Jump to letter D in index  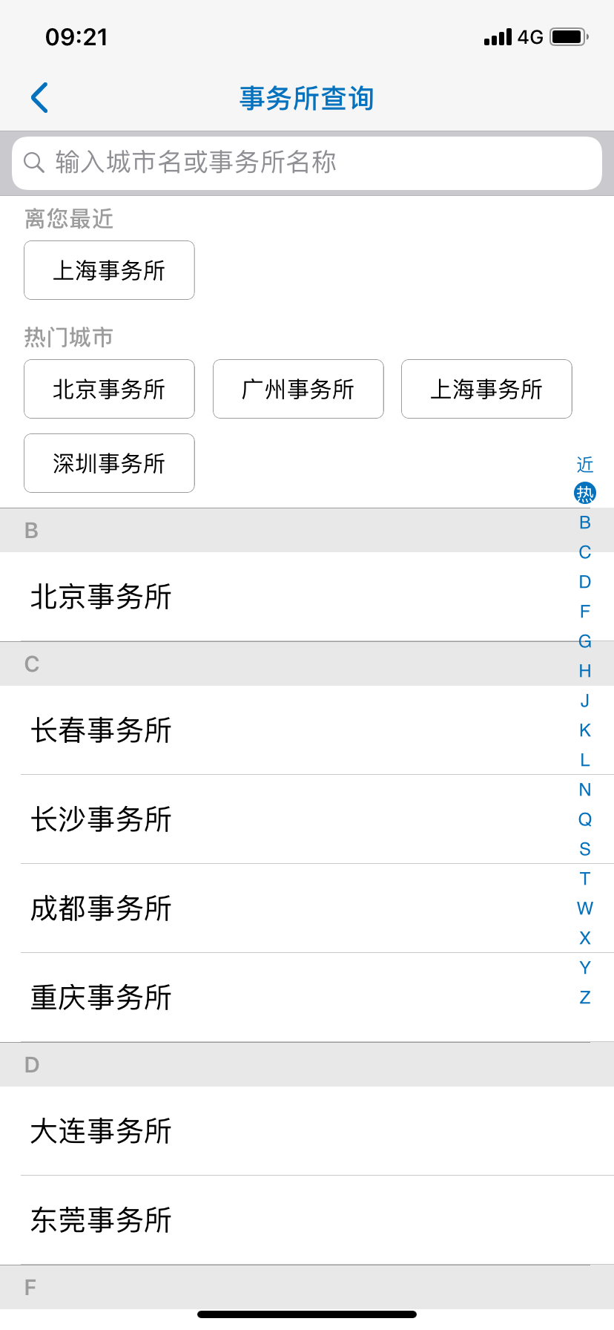(x=585, y=582)
